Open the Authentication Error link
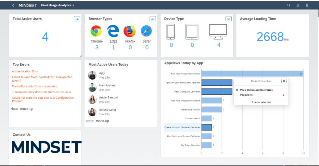Screen dimensions: 319x166 25,71
